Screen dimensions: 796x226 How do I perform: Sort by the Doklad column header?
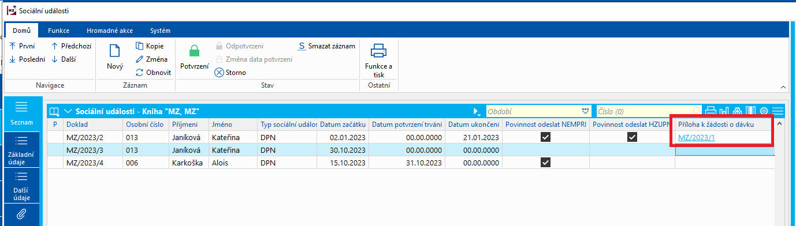pos(92,125)
